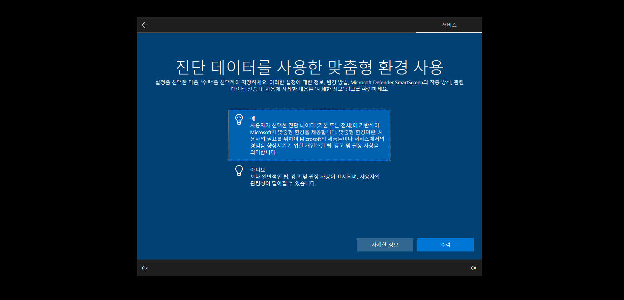The height and width of the screenshot is (300, 624).
Task: Open the 서비스 tab
Action: pyautogui.click(x=449, y=25)
